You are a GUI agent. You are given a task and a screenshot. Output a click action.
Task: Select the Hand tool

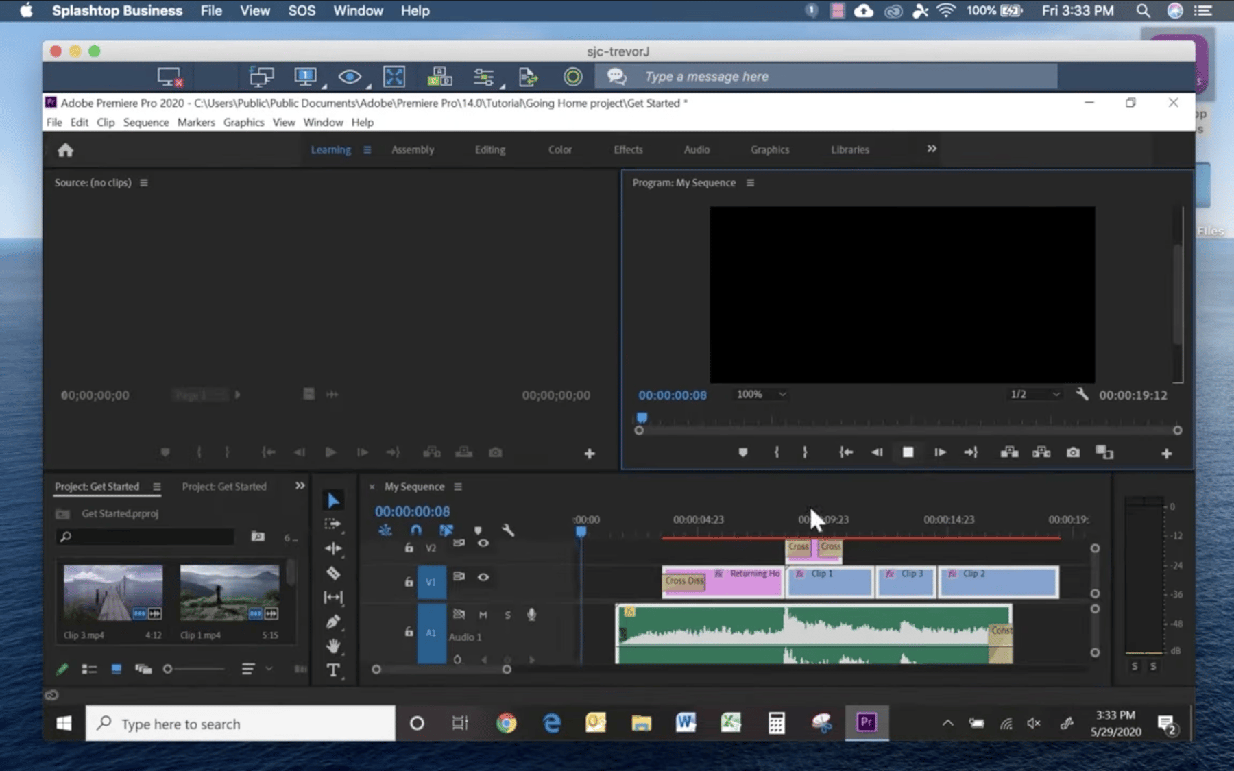click(x=333, y=646)
